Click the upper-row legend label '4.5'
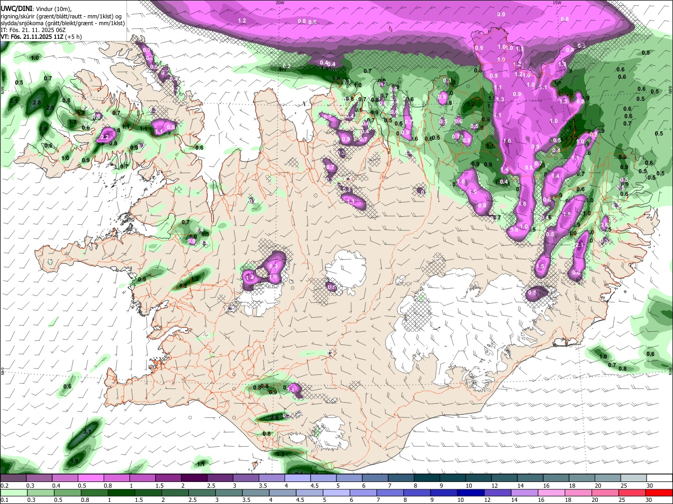673x504 pixels. coord(314,486)
